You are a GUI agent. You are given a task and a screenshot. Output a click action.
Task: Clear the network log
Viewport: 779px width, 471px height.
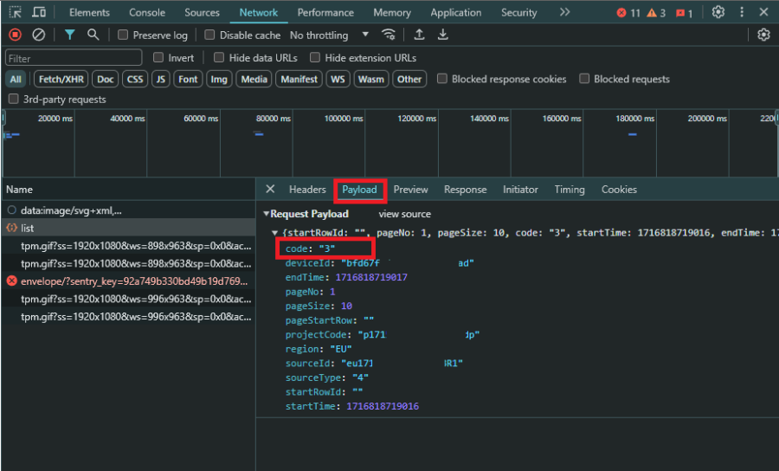click(x=39, y=35)
